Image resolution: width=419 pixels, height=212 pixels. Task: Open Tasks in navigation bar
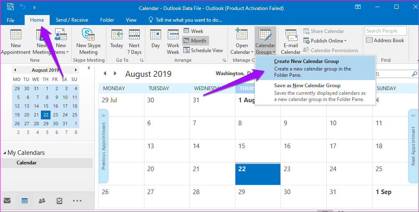[59, 200]
